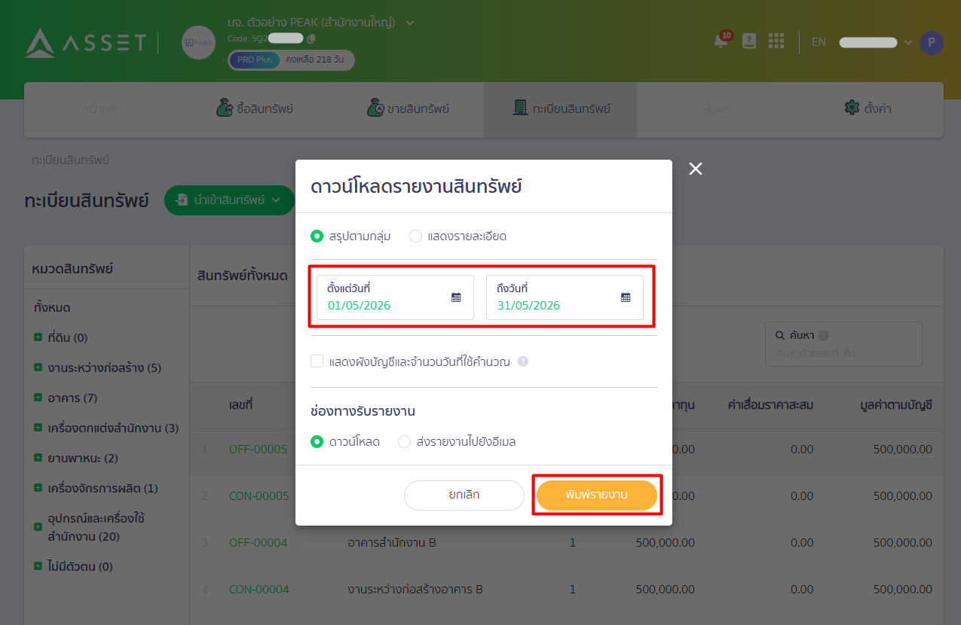The image size is (961, 625).
Task: Expand งานระหว่างก่อสร้าง (5) category
Action: point(38,367)
